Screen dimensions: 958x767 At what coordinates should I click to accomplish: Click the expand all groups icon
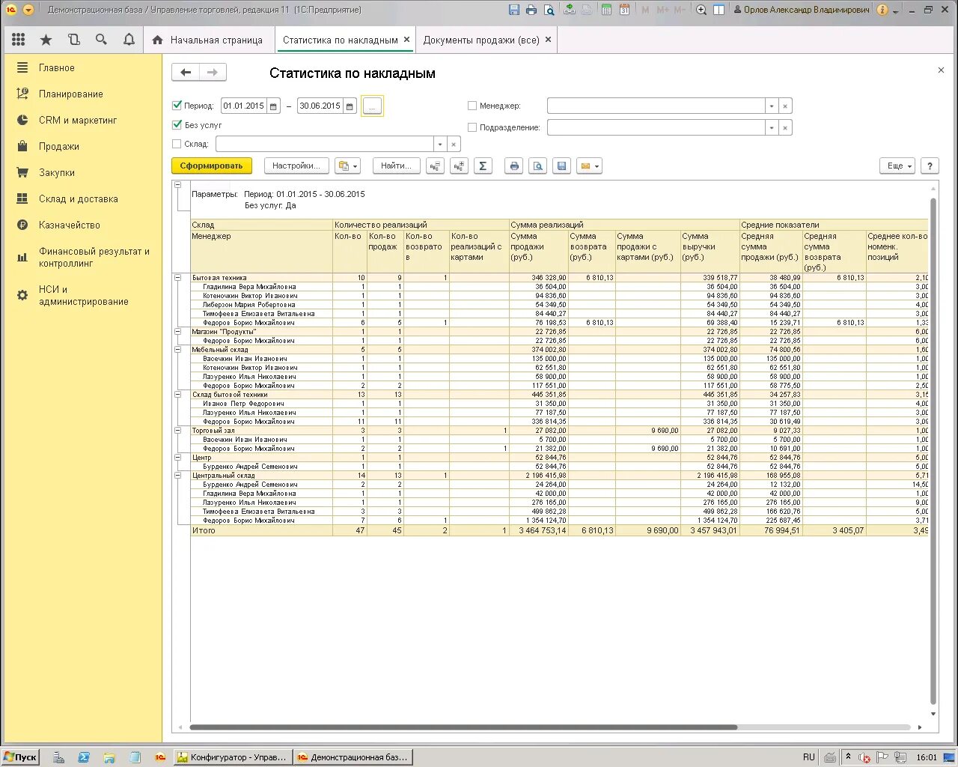[x=459, y=166]
